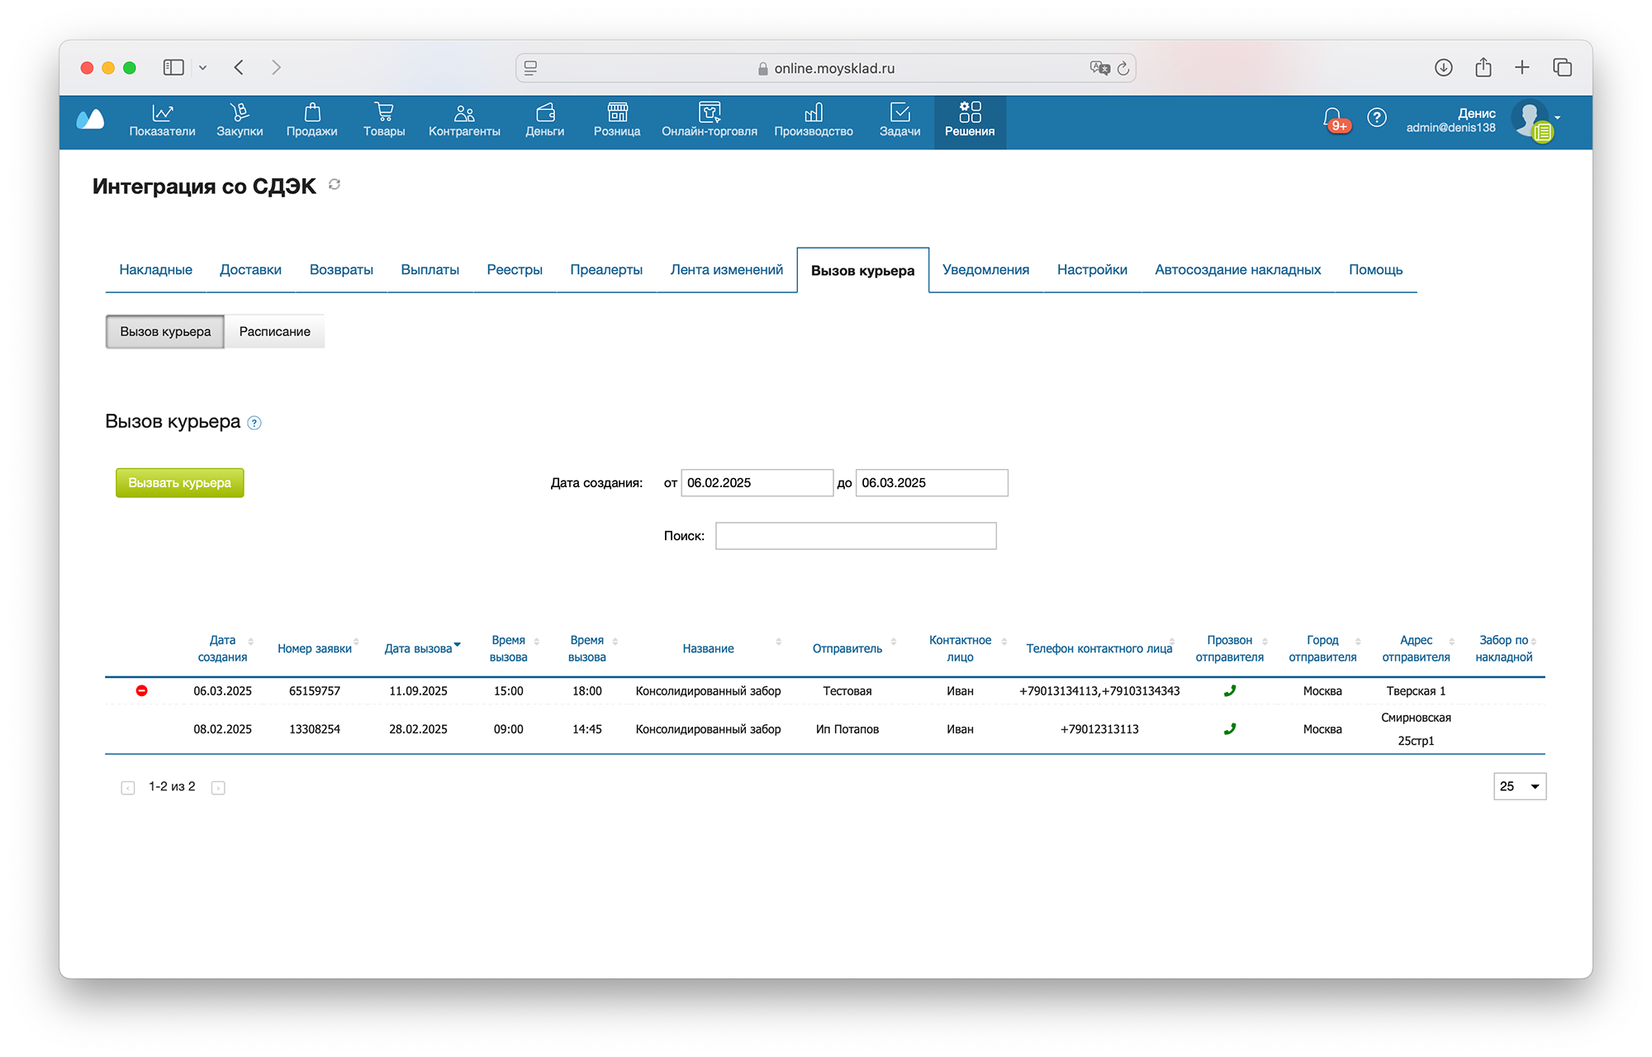Click Safari's download icon

point(1443,68)
